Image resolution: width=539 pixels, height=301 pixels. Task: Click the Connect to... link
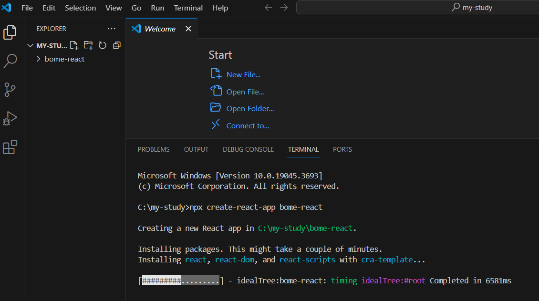248,126
